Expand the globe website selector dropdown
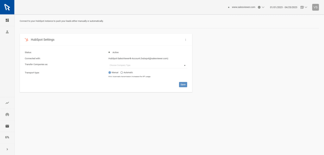324x155 pixels. (261, 7)
